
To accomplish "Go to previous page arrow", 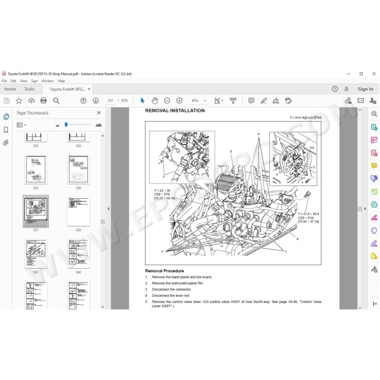I will click(x=84, y=100).
